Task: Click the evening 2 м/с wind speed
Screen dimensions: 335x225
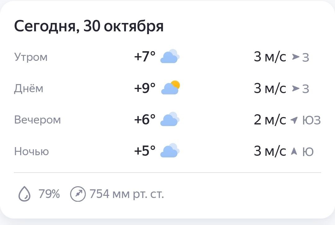Action: pyautogui.click(x=270, y=120)
